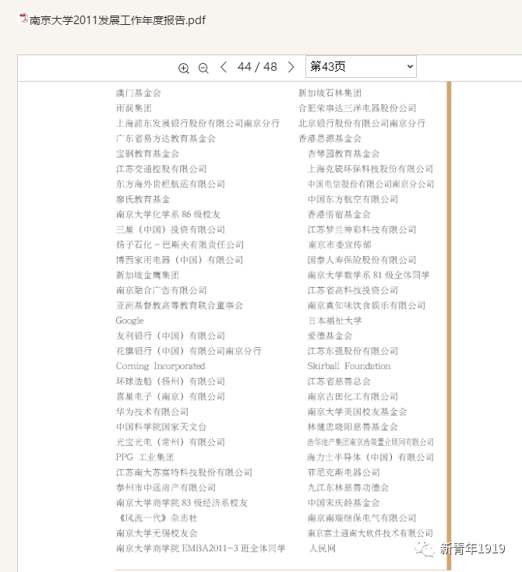The height and width of the screenshot is (572, 522).
Task: Select the 林健忠晓阳慈善基金会 entry
Action: tap(353, 426)
